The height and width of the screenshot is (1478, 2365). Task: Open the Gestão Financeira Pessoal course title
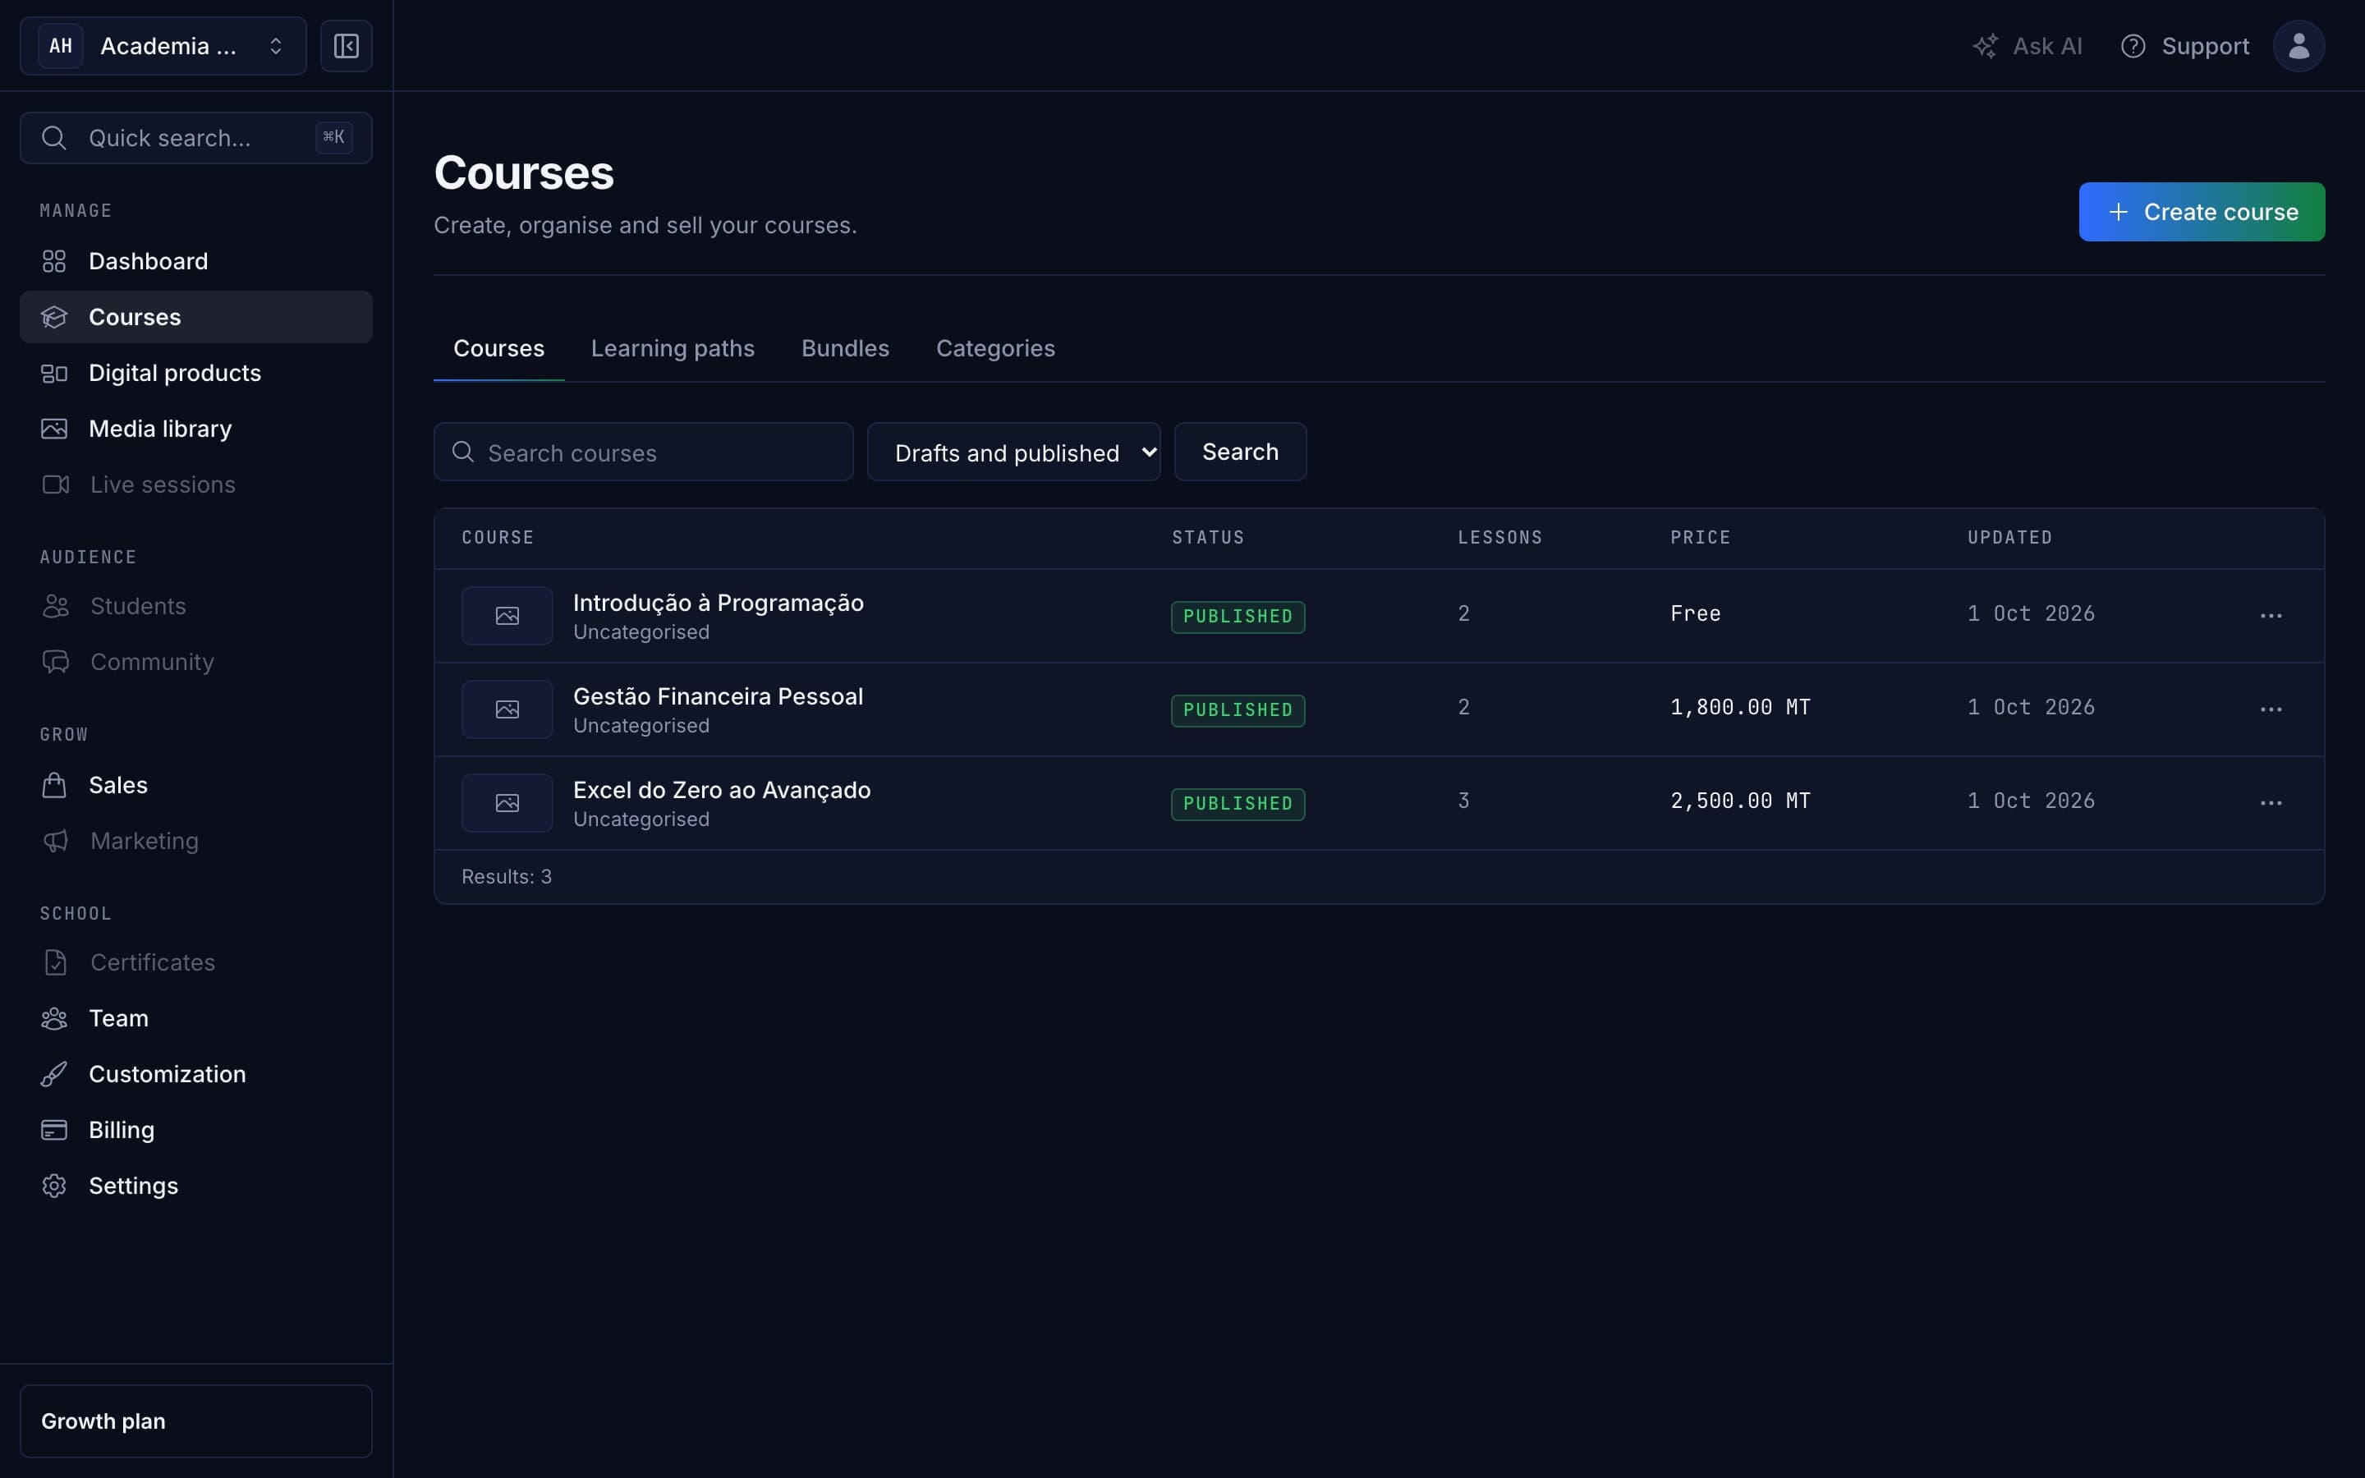pyautogui.click(x=719, y=697)
